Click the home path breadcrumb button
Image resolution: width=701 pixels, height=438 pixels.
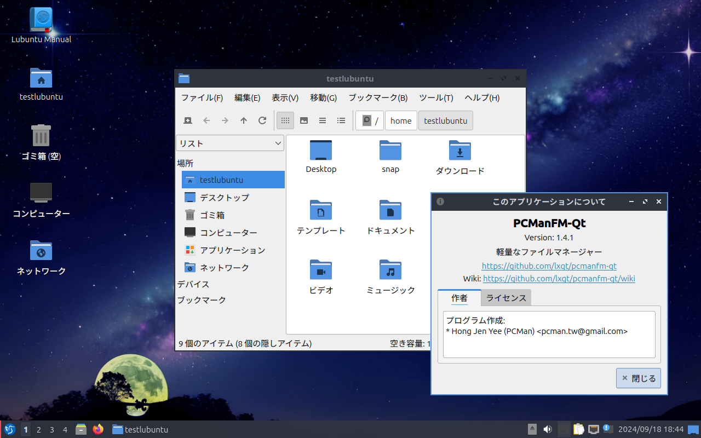[x=401, y=120]
